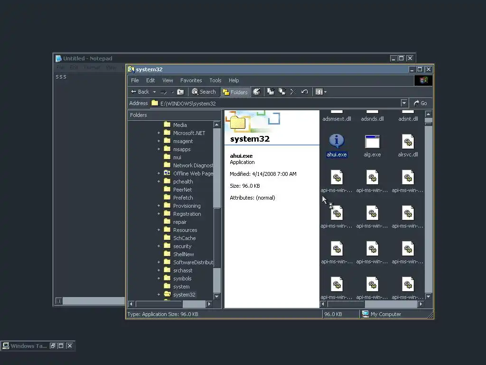This screenshot has height=365, width=486.
Task: Click folder tree scrollbar up arrow
Action: coord(216,125)
